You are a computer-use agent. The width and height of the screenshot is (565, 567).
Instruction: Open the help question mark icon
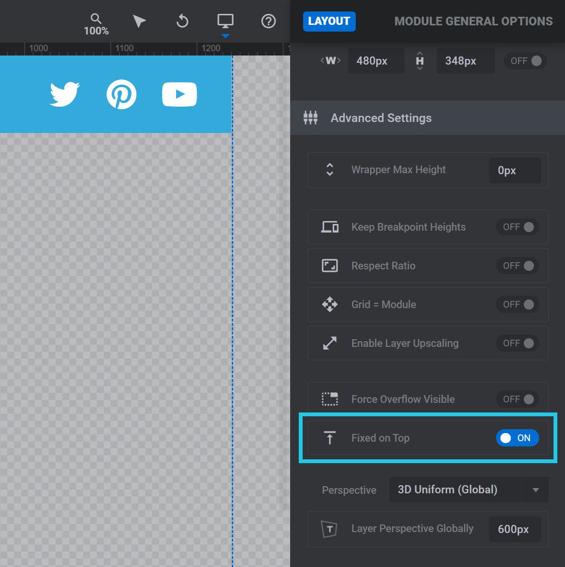click(268, 22)
